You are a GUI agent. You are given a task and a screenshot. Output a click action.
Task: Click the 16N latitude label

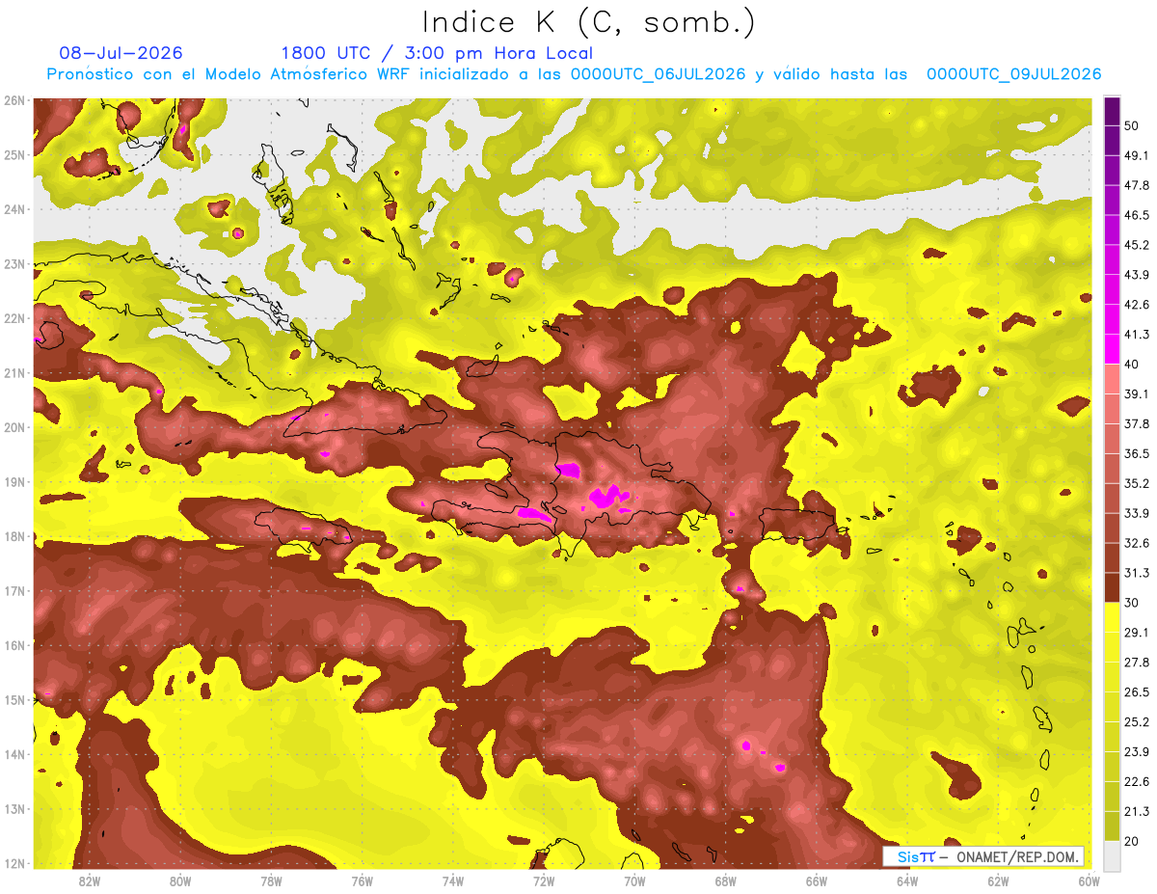click(x=14, y=645)
